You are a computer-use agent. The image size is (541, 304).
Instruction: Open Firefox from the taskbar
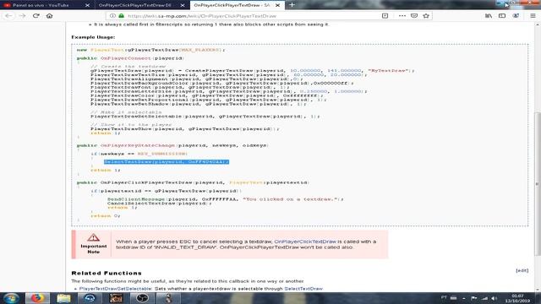point(37,298)
